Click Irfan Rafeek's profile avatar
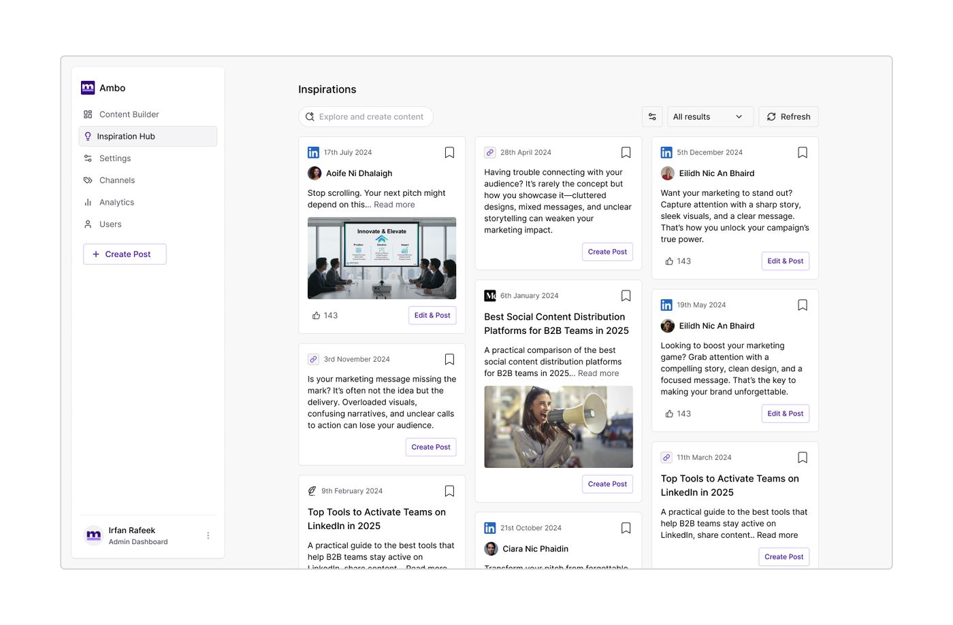This screenshot has height=625, width=953. point(94,536)
